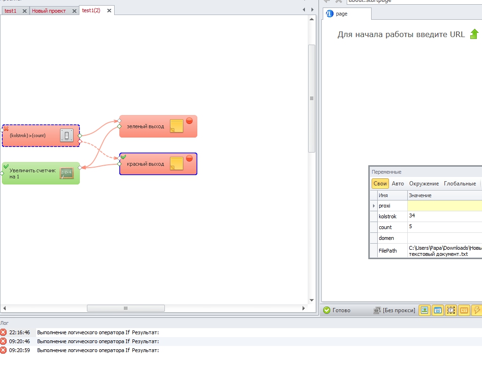Image resolution: width=482 pixels, height=392 pixels.
Task: Toggle the frames button in status bar
Action: point(451,310)
